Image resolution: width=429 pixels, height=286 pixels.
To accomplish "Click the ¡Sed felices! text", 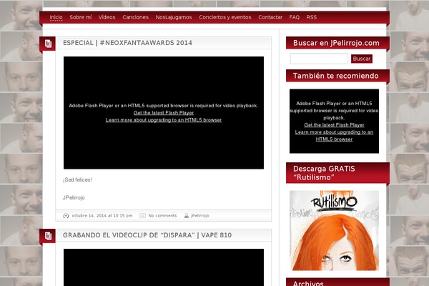I will pyautogui.click(x=77, y=179).
